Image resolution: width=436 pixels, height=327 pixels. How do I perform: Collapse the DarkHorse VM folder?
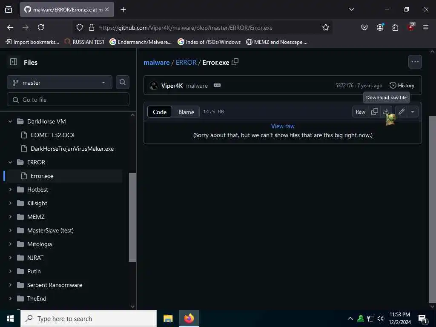point(10,121)
